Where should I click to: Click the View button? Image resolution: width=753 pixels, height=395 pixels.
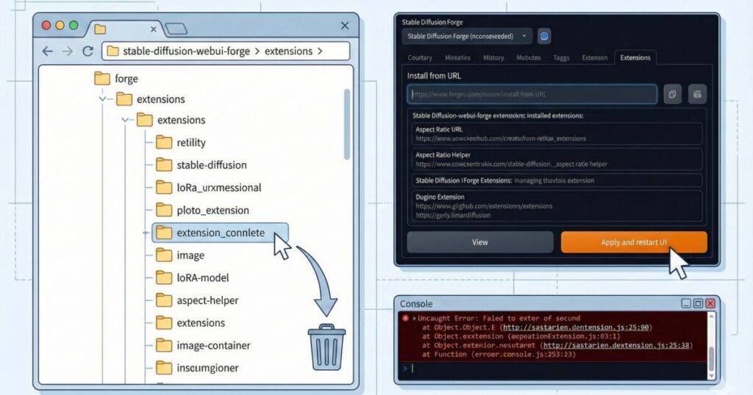coord(479,242)
